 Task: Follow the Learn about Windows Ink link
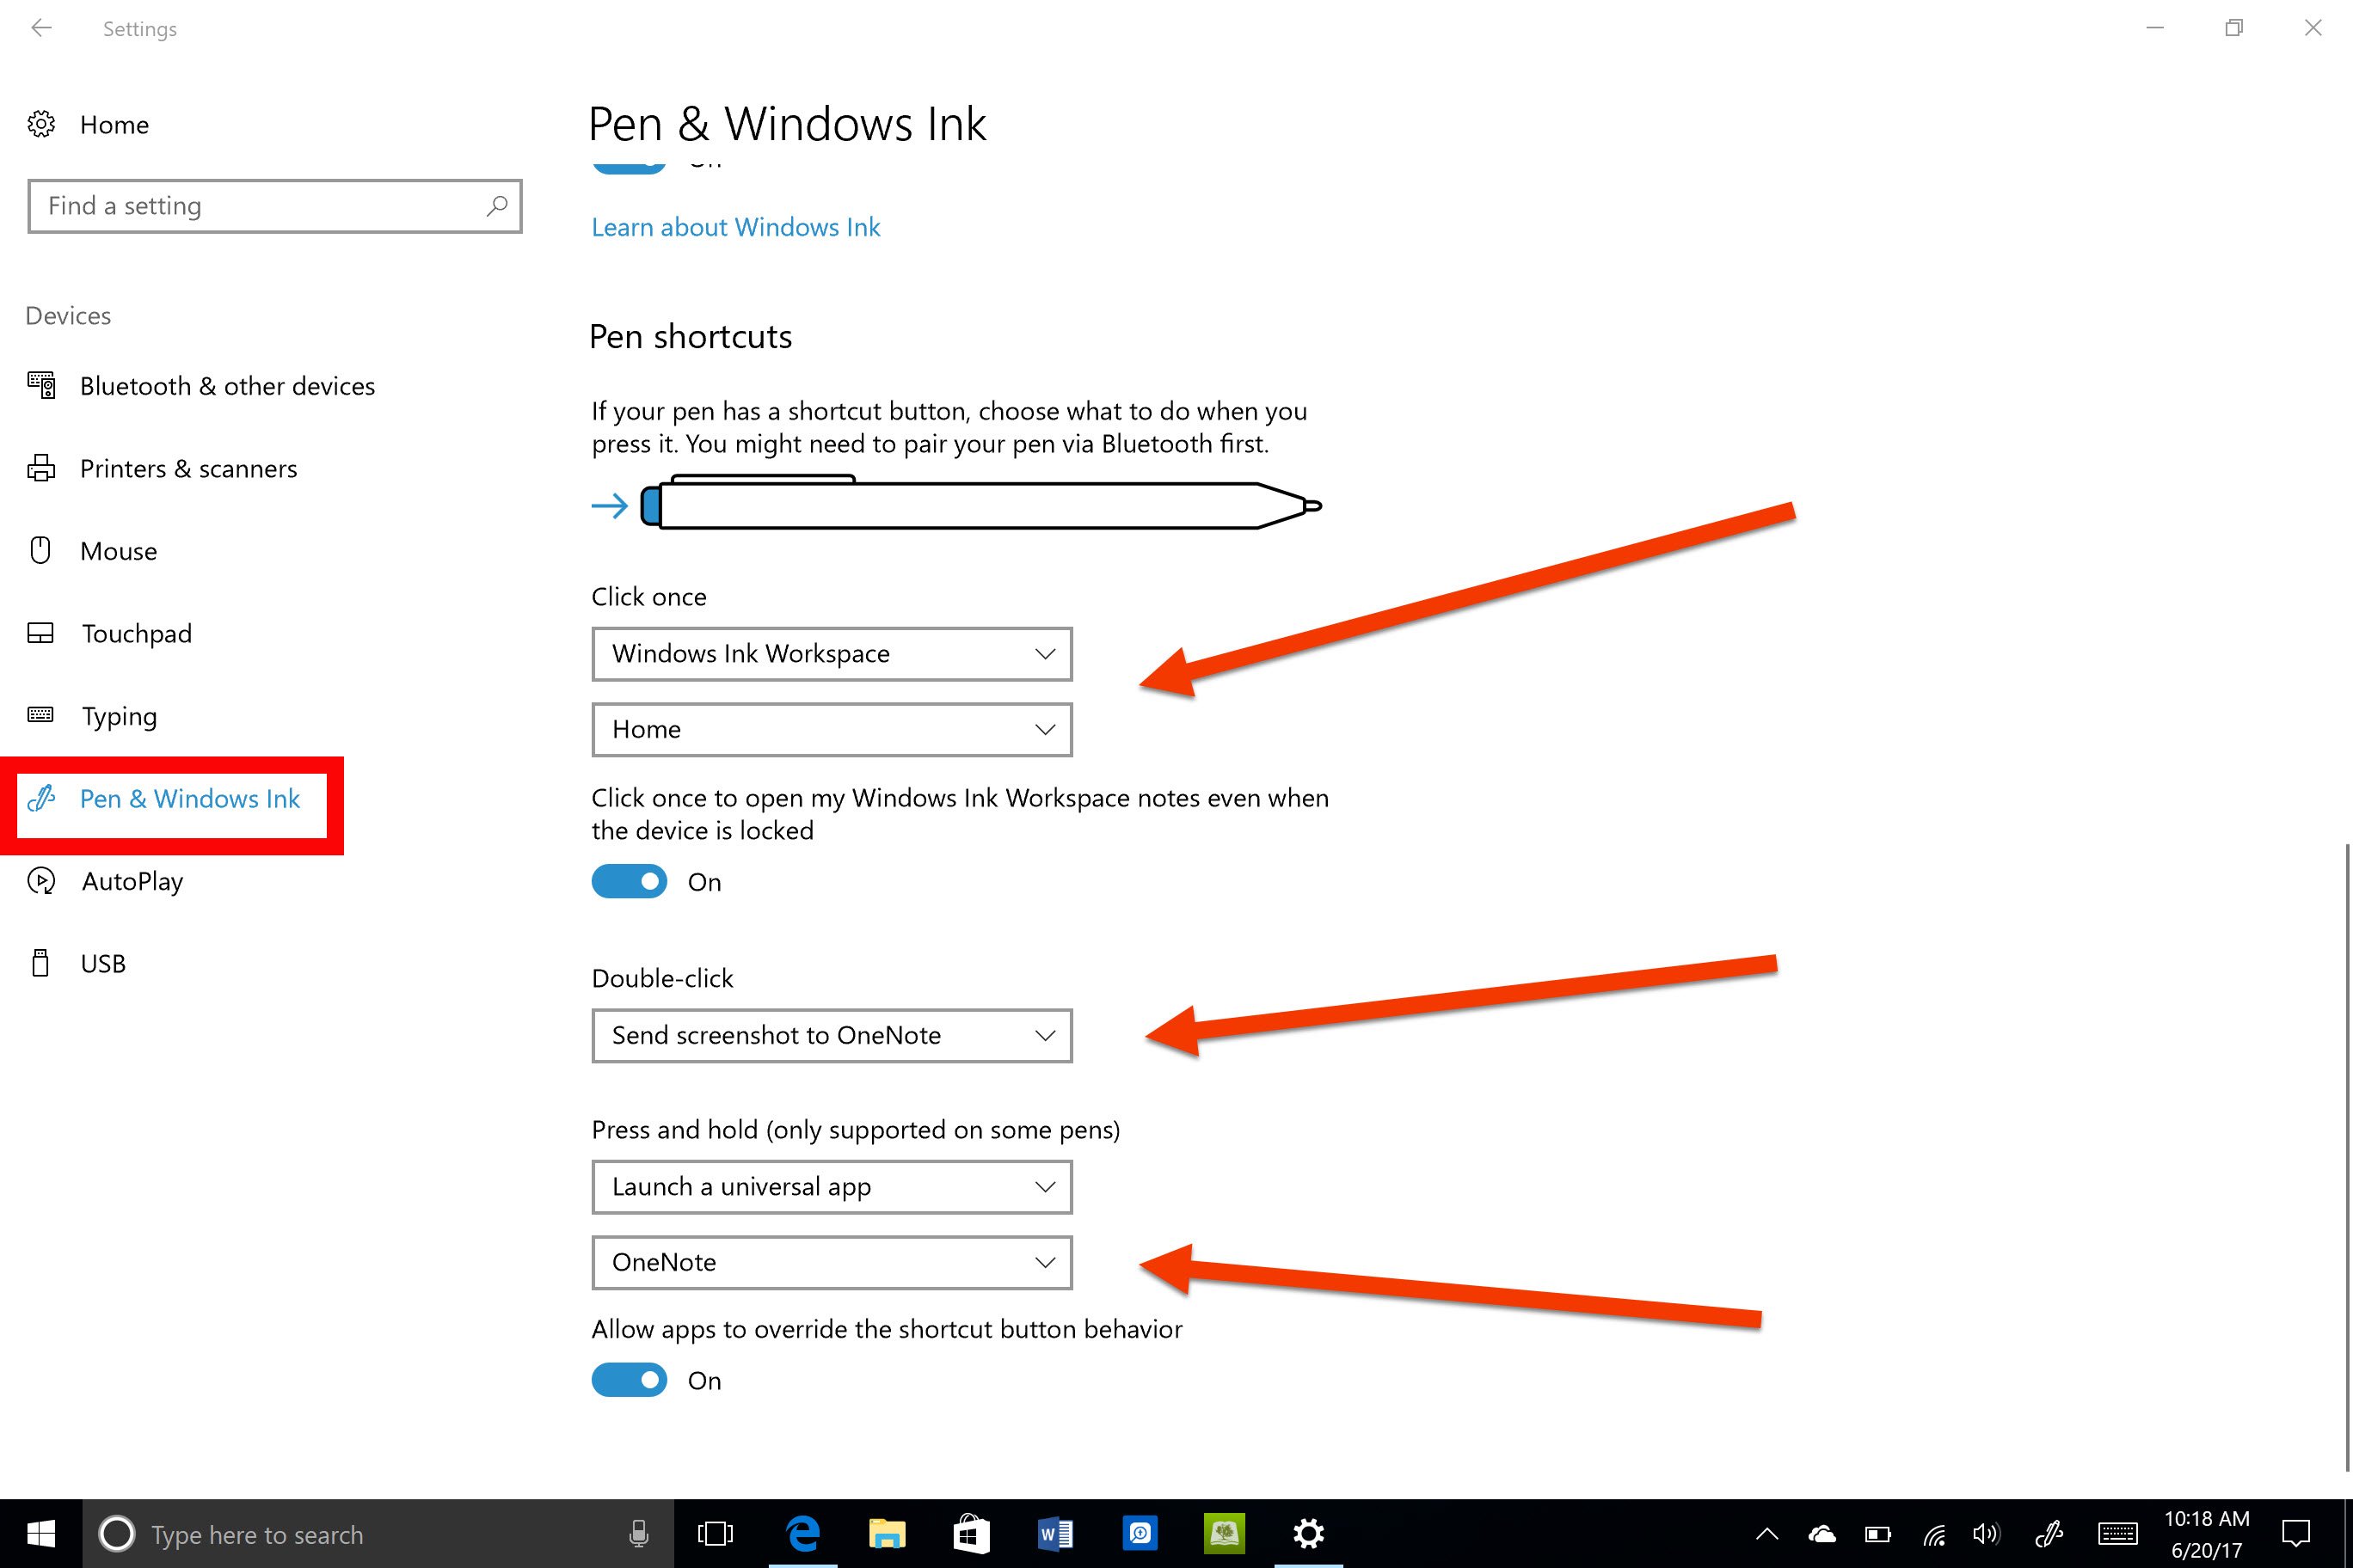click(735, 227)
